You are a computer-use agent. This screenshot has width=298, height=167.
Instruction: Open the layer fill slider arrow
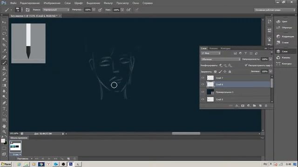[271, 71]
